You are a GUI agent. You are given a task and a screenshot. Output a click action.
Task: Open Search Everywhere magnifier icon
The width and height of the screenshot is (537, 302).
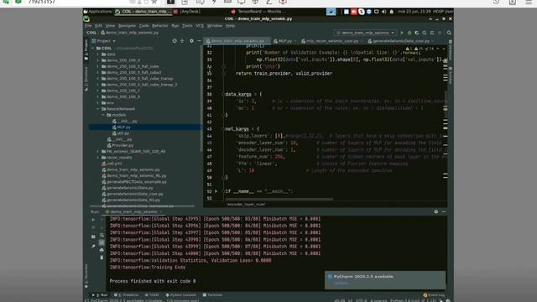(449, 33)
